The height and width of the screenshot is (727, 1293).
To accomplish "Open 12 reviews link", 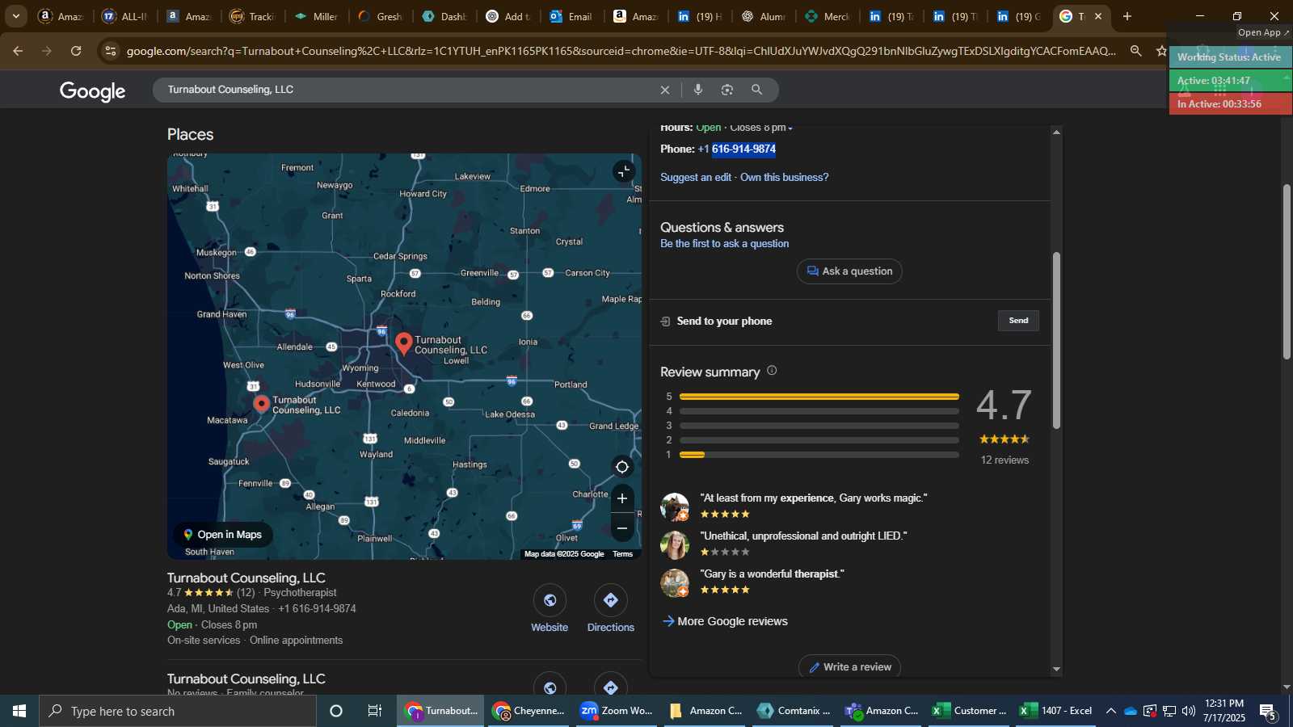I will pos(1004,460).
